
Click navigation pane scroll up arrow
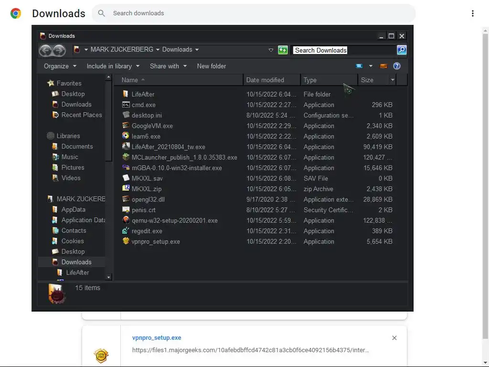[x=108, y=77]
